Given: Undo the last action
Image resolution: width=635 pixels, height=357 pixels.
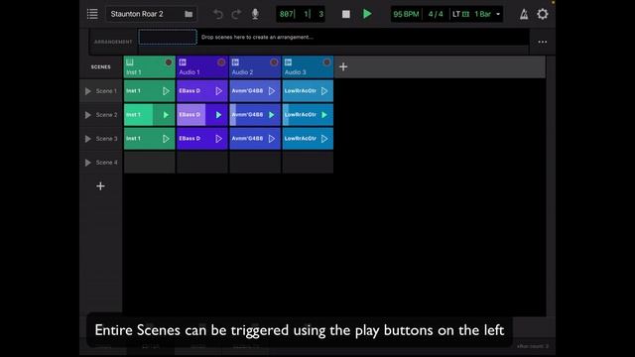Looking at the screenshot, I should pos(218,14).
